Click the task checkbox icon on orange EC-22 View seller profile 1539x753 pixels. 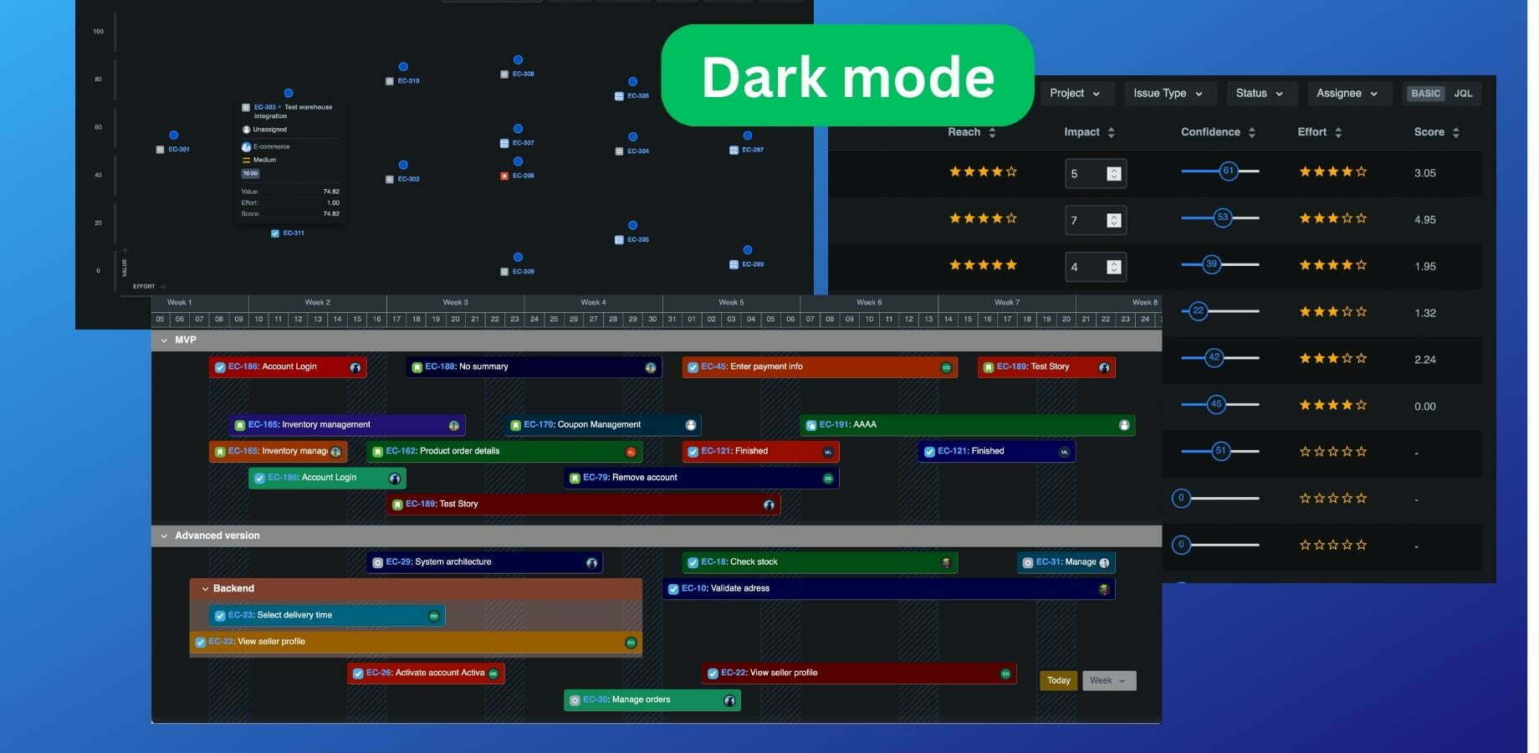coord(200,643)
